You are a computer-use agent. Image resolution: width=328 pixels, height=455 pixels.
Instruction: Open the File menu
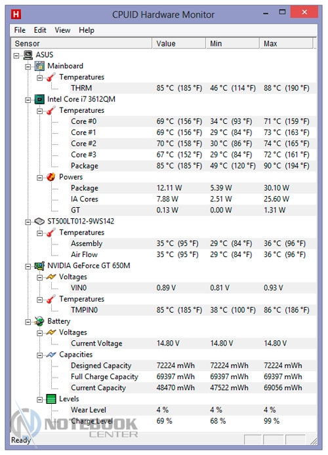[x=20, y=30]
